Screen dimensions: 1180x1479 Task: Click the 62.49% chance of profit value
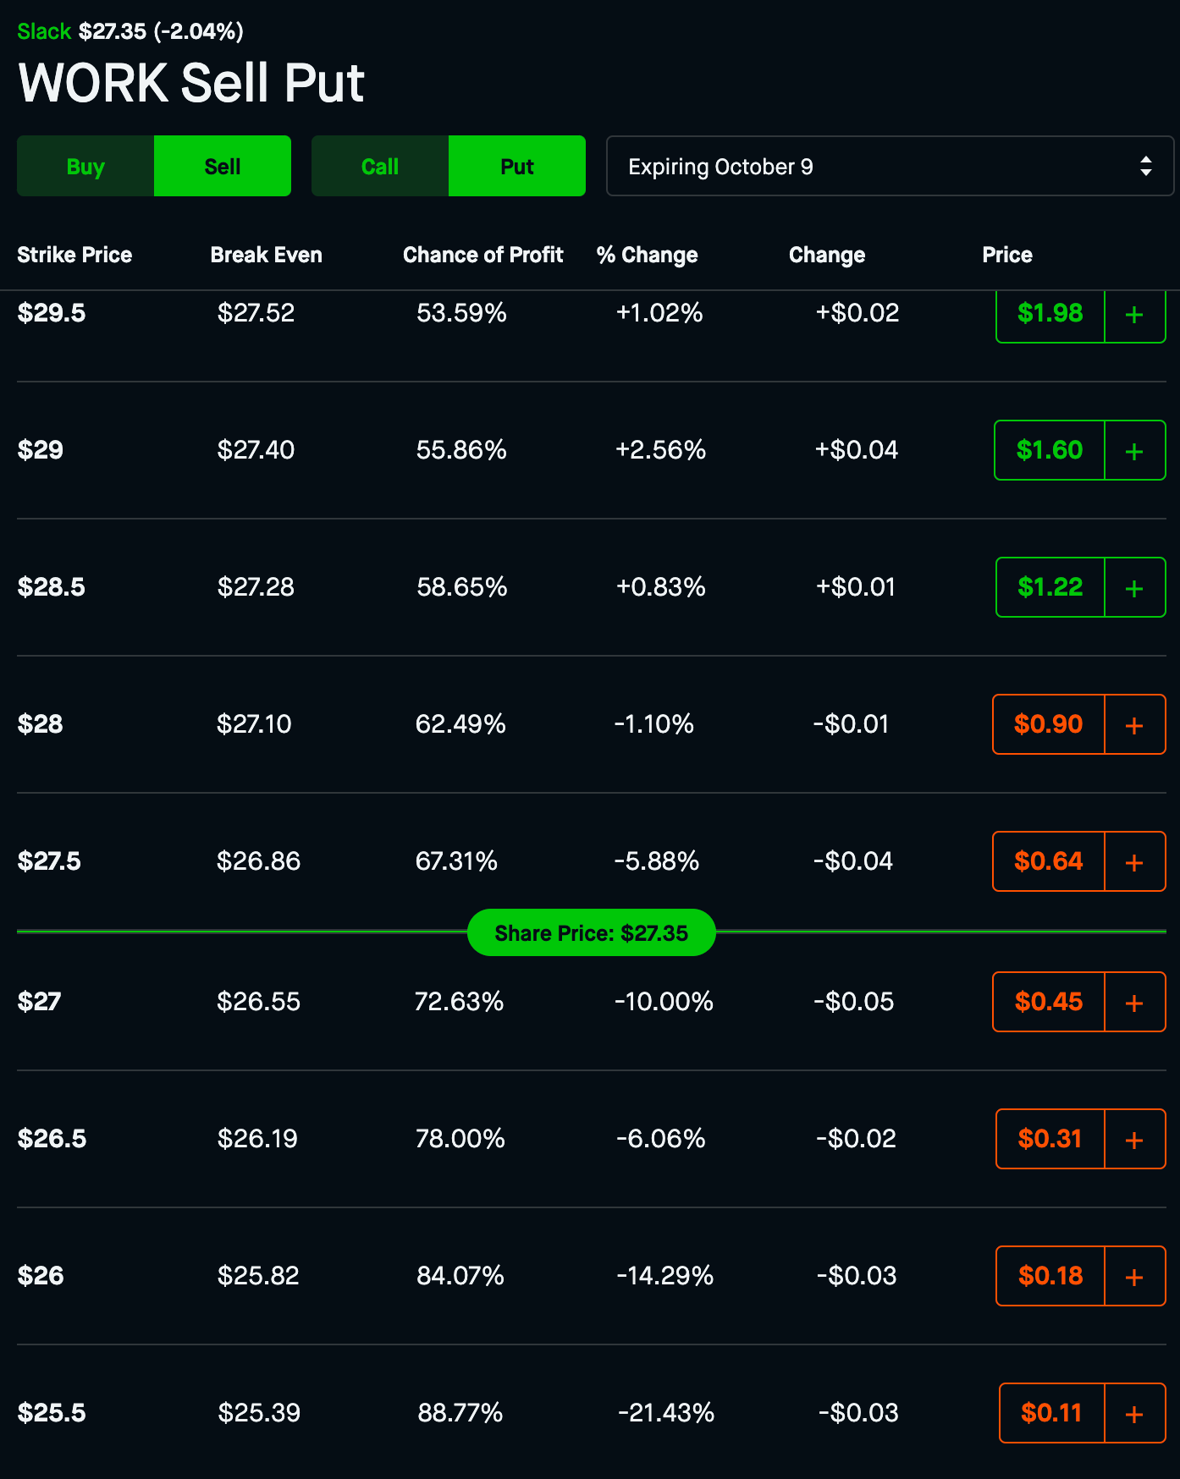click(x=460, y=724)
